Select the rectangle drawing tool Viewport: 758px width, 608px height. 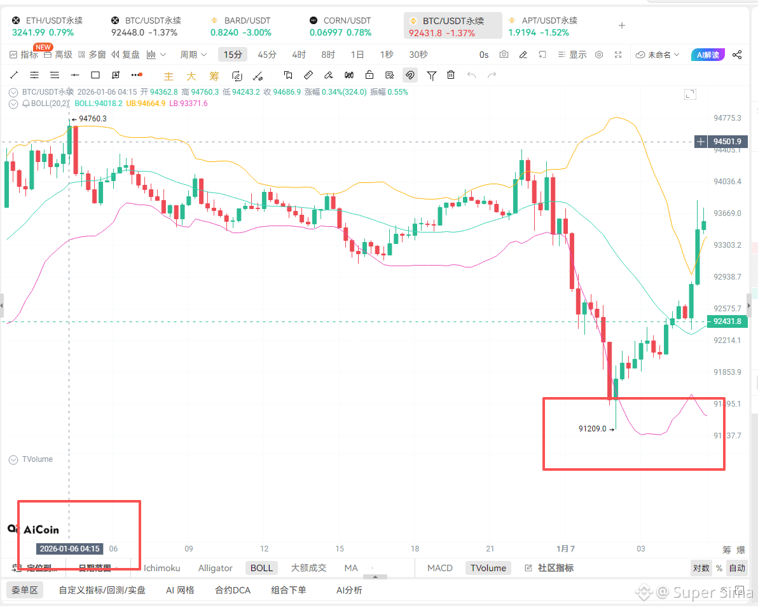click(95, 75)
